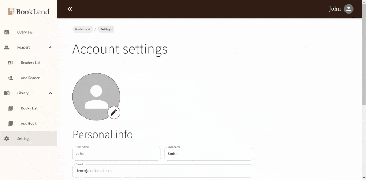
Task: Collapse sidebar with double-chevron icon
Action: [x=70, y=9]
